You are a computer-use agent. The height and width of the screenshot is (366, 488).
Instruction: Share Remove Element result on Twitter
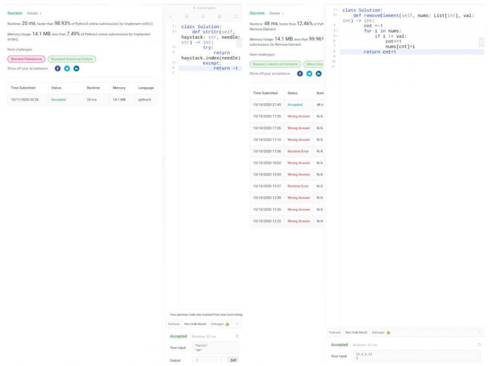[309, 74]
